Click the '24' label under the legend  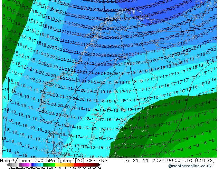pos(75,168)
